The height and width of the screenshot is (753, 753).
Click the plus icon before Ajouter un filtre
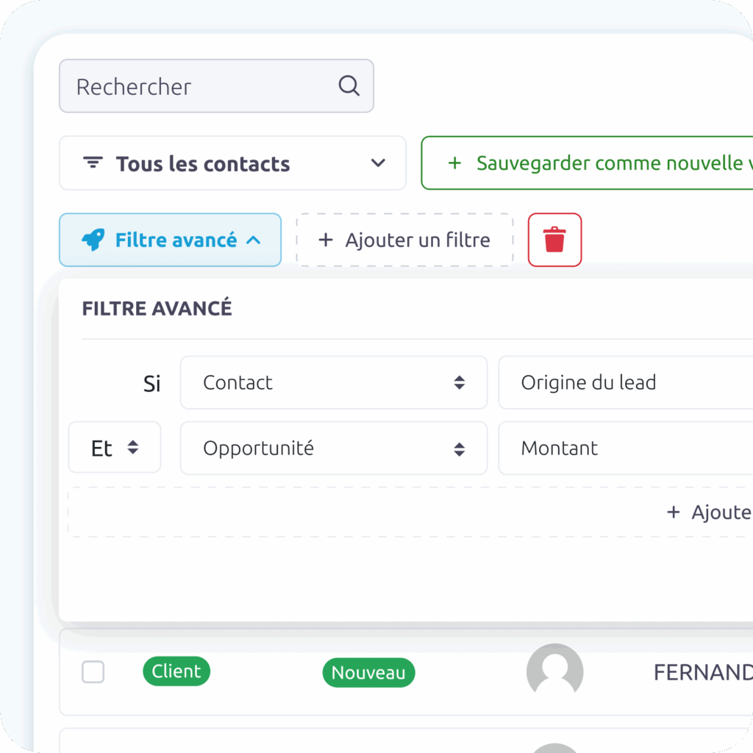(x=325, y=240)
